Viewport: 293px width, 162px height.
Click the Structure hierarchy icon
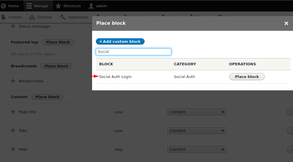(32, 17)
